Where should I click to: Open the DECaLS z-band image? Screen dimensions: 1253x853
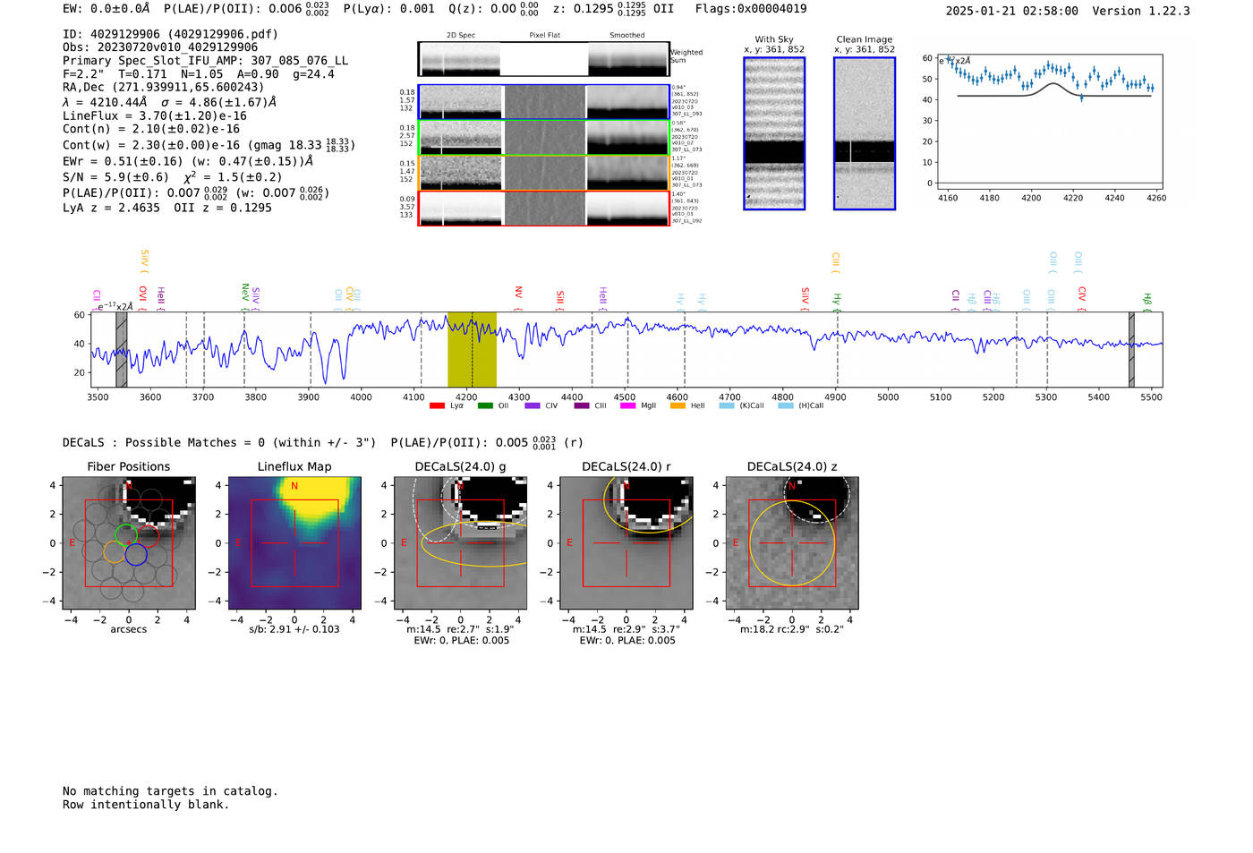click(x=791, y=543)
